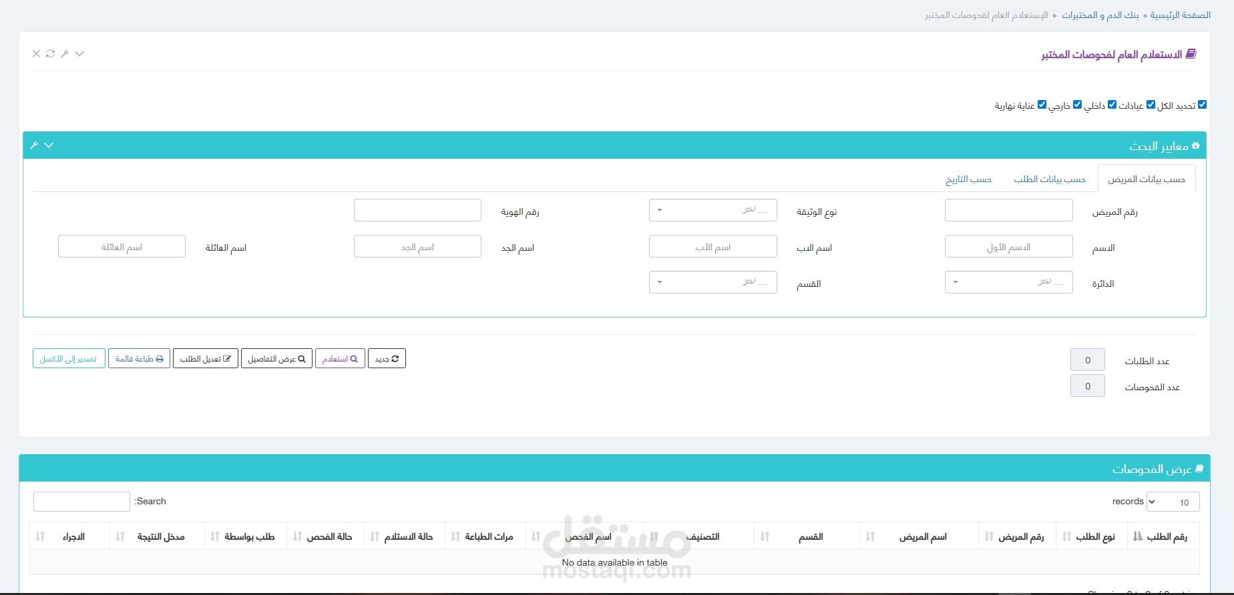Click تصدير إلى الأكسل button
1234x595 pixels.
coord(69,359)
